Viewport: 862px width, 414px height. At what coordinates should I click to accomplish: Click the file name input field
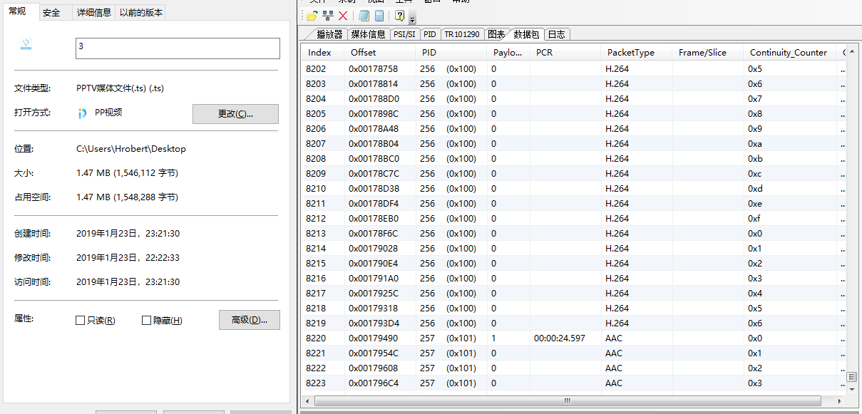coord(178,48)
